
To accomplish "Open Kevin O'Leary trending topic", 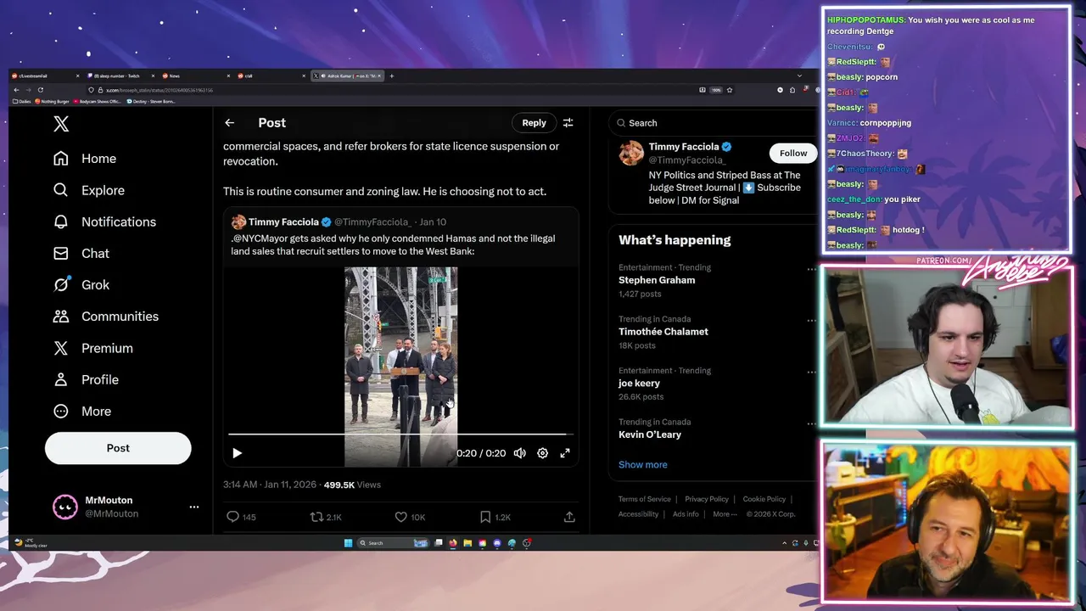I will [x=650, y=434].
